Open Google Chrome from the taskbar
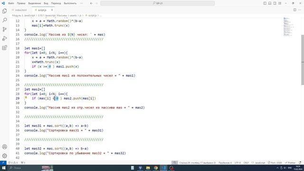Image resolution: width=304 pixels, height=171 pixels. pos(156,168)
